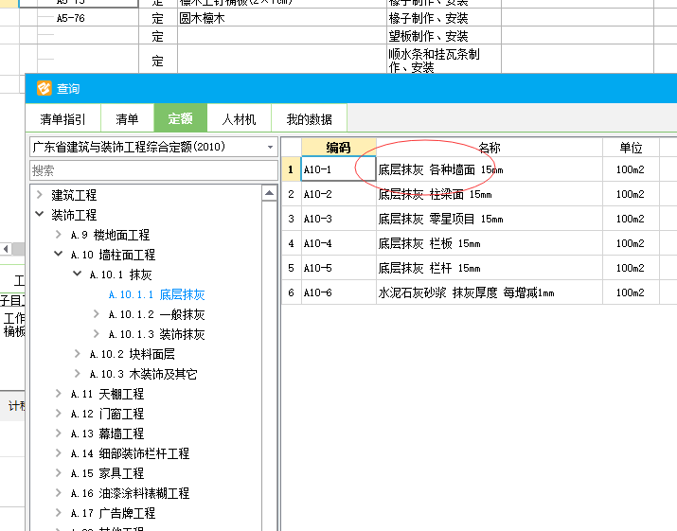
Task: Click 底层抹灰 栏杆 15mm name cell
Action: 490,268
